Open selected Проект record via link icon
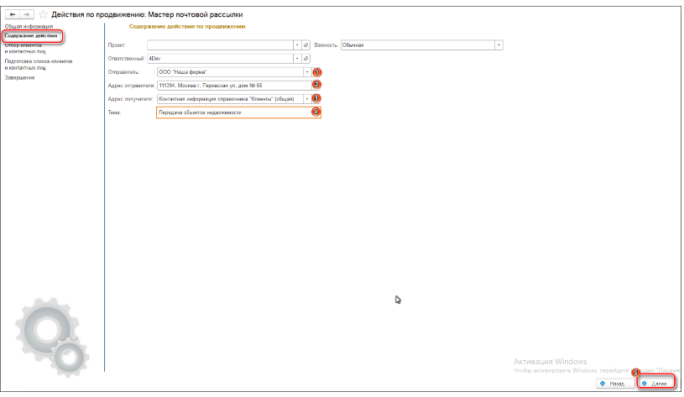 point(305,45)
